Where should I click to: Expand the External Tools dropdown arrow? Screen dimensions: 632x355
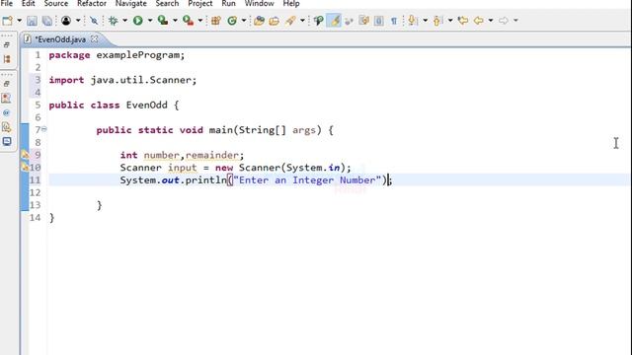point(199,21)
